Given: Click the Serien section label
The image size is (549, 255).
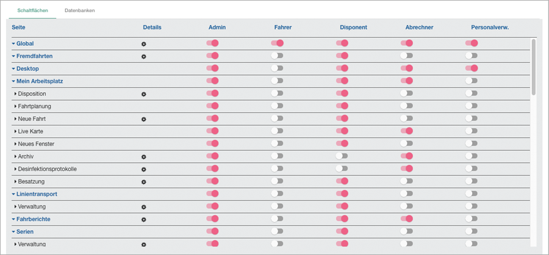Looking at the screenshot, I should 25,232.
